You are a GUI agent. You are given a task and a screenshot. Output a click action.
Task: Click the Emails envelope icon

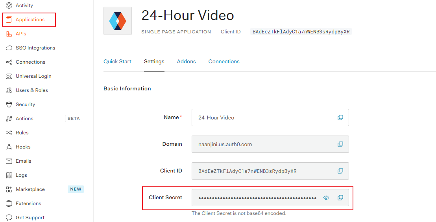tap(9, 161)
